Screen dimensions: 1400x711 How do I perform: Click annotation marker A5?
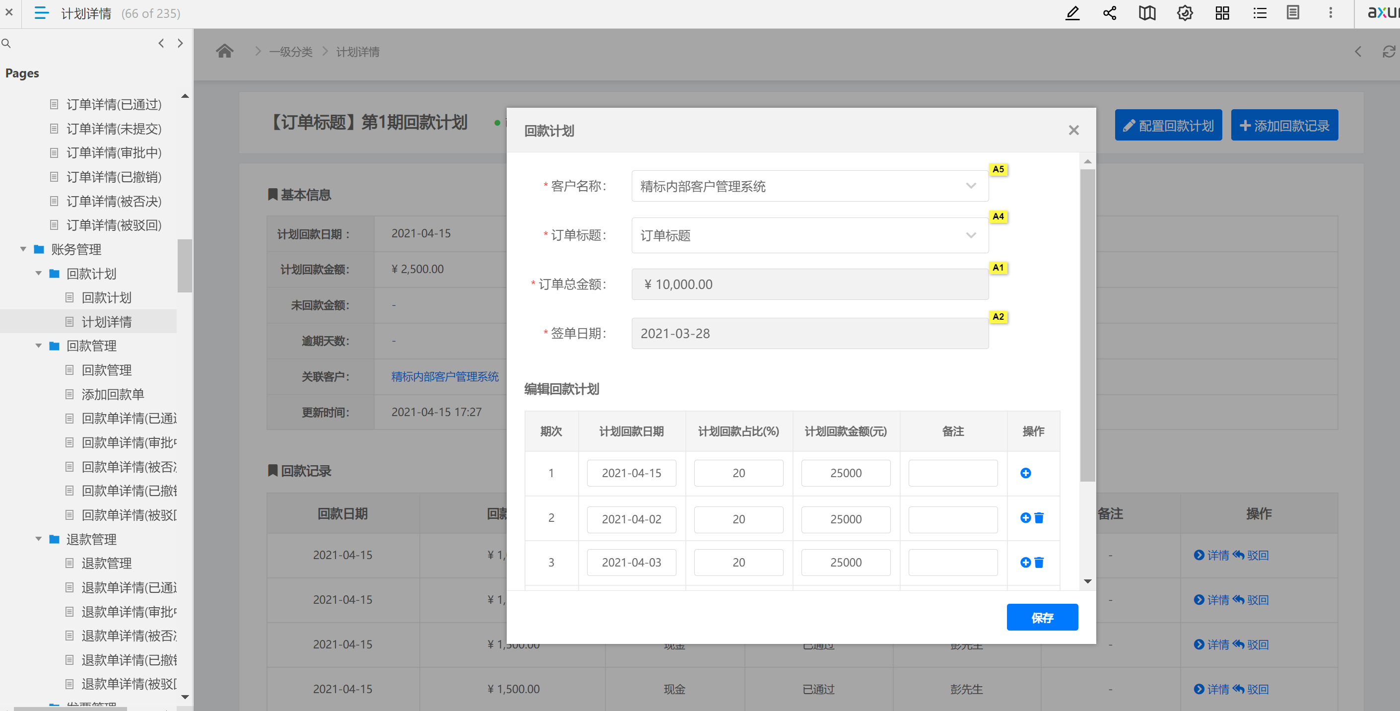click(x=998, y=170)
